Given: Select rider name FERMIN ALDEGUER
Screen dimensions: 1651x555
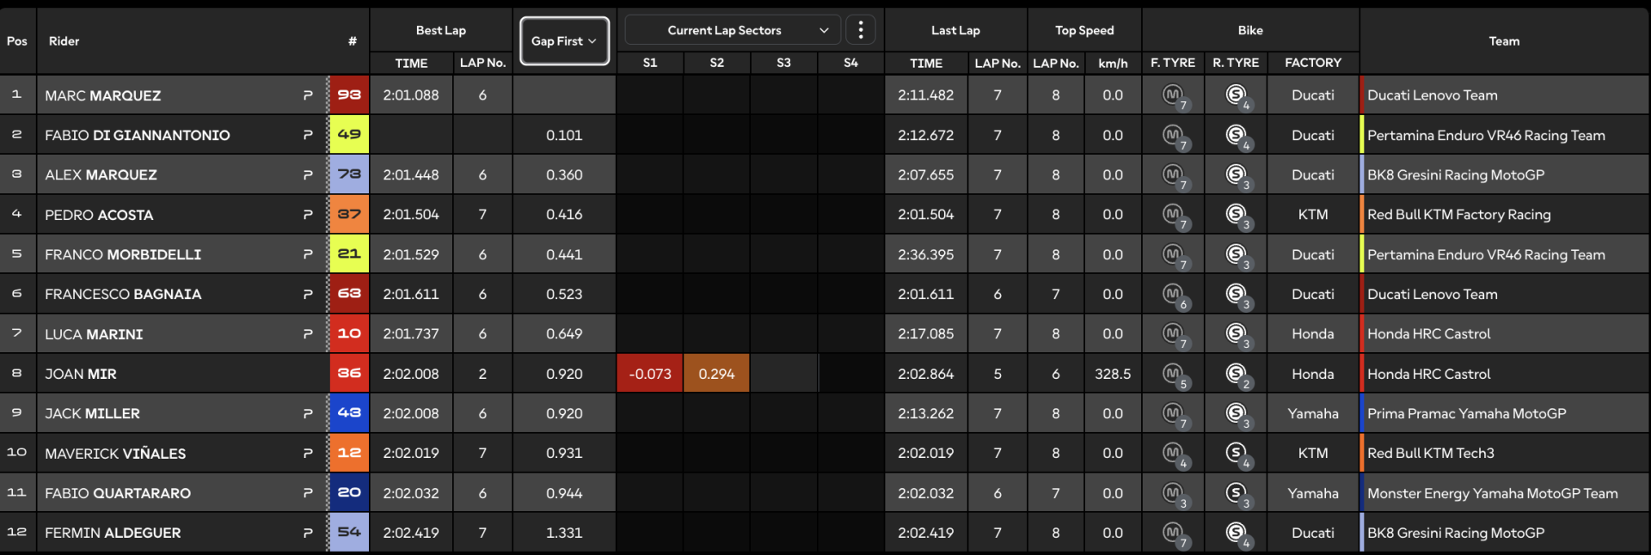Looking at the screenshot, I should point(113,534).
